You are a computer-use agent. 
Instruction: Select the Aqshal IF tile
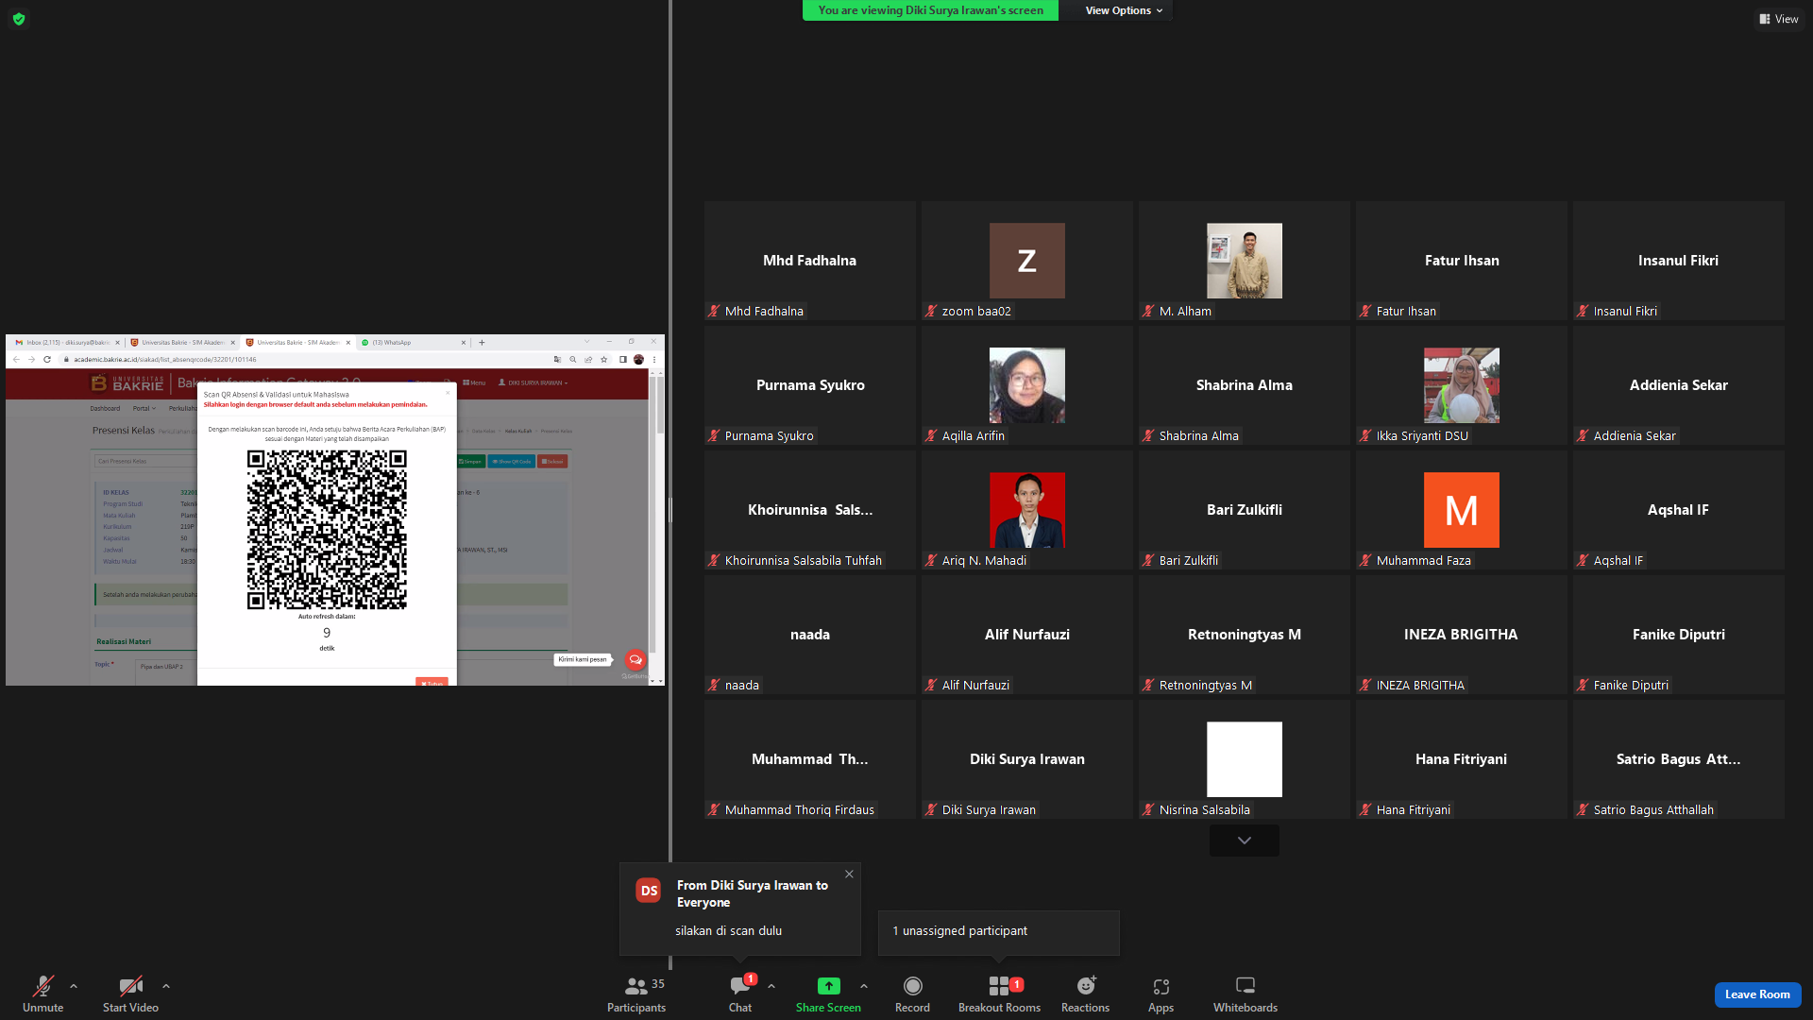[x=1679, y=510]
